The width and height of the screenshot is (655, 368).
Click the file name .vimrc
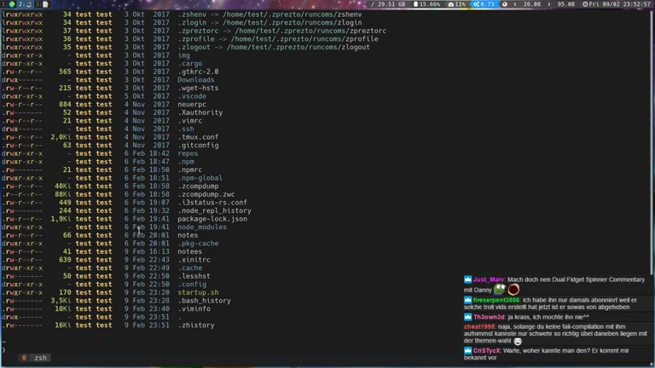[x=189, y=121]
